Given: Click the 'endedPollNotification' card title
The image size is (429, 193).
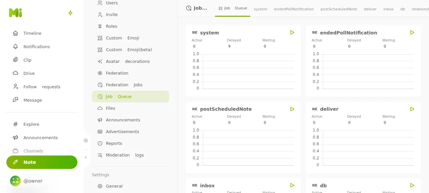Looking at the screenshot, I should [x=349, y=33].
